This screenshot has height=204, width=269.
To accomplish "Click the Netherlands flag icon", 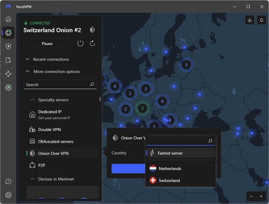I will click(x=153, y=169).
